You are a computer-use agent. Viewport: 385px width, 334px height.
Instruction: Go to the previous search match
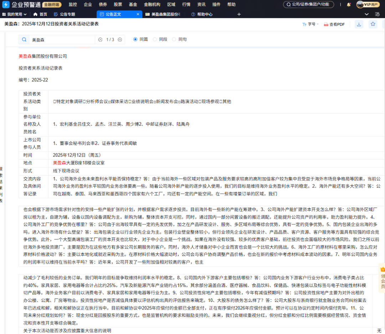(x=100, y=40)
